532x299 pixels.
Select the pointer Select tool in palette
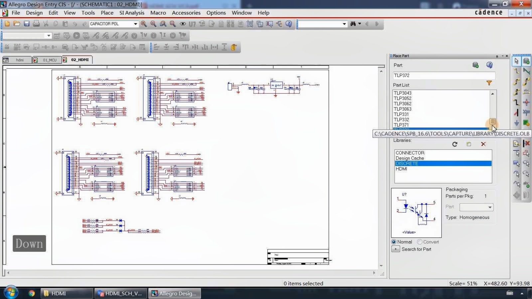click(x=516, y=61)
